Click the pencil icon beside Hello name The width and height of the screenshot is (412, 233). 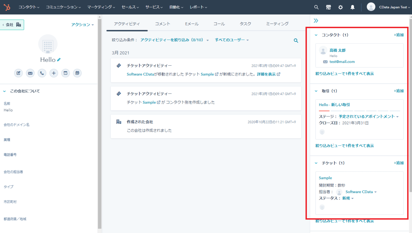(x=59, y=59)
